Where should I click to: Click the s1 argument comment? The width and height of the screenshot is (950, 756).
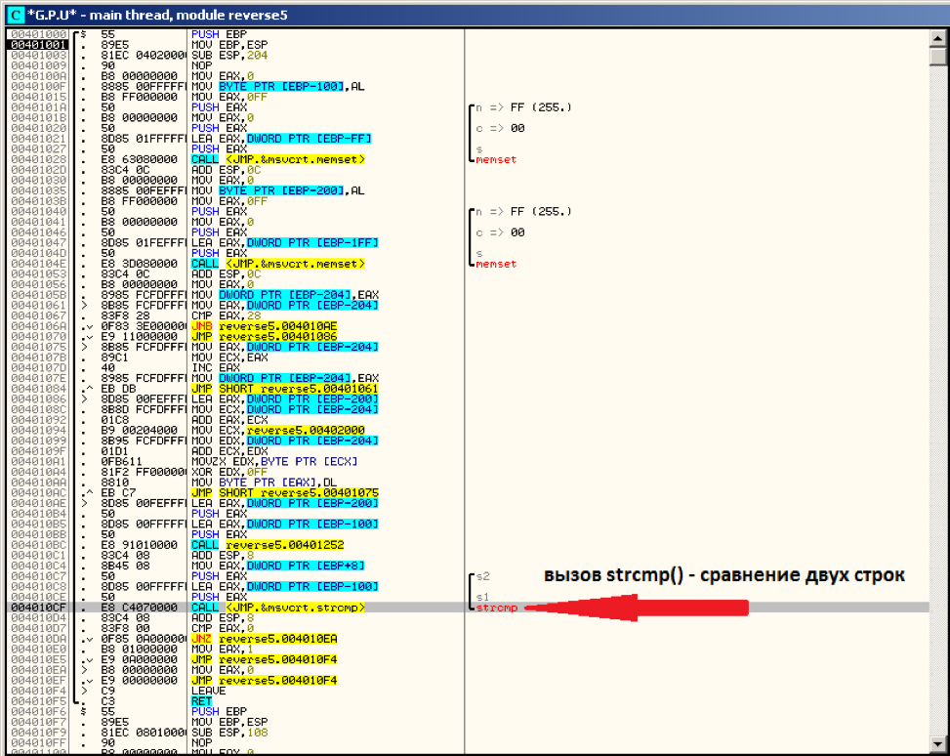483,597
